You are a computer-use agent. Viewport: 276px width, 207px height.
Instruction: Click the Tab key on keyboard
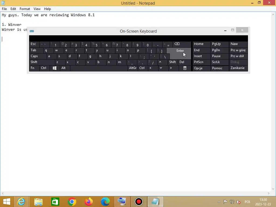(x=36, y=50)
